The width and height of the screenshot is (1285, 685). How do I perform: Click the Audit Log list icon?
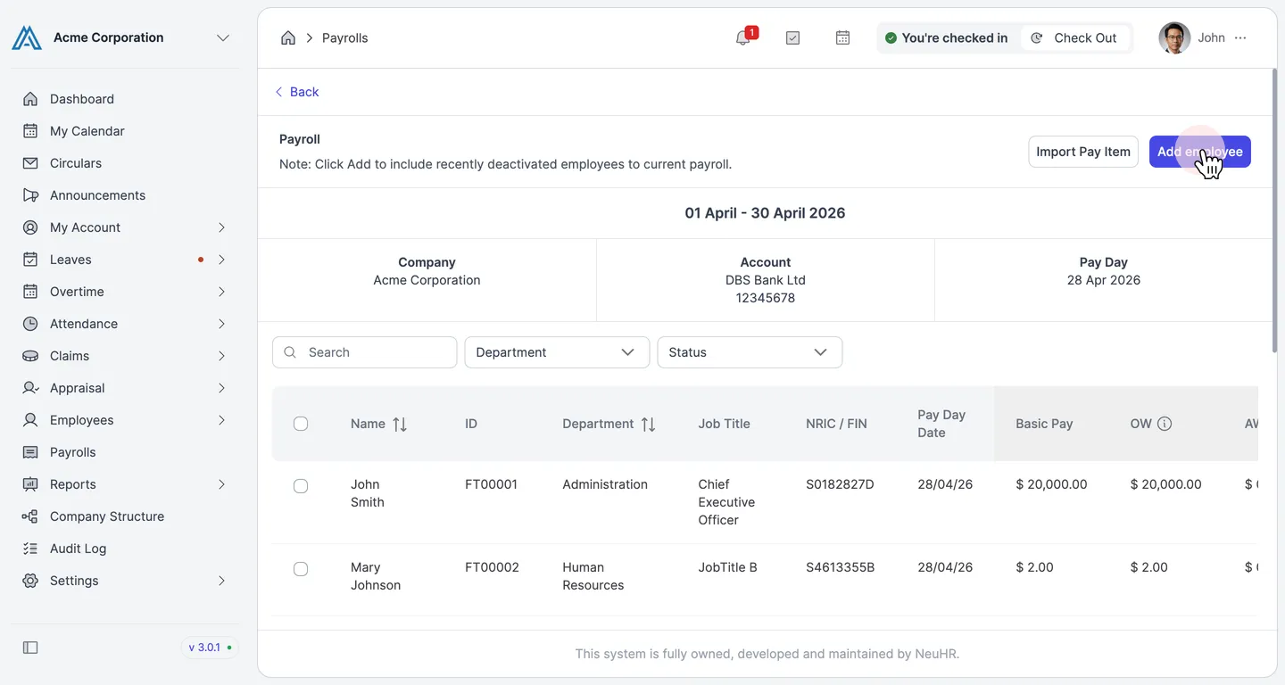(30, 549)
